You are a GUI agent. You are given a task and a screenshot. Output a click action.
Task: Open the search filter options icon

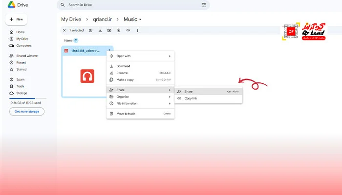pos(204,5)
